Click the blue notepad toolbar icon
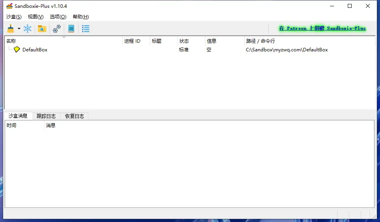The image size is (380, 222). point(71,29)
